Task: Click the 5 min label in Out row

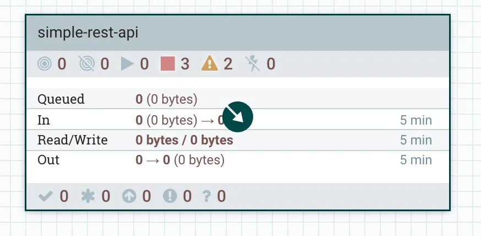Action: [x=416, y=160]
